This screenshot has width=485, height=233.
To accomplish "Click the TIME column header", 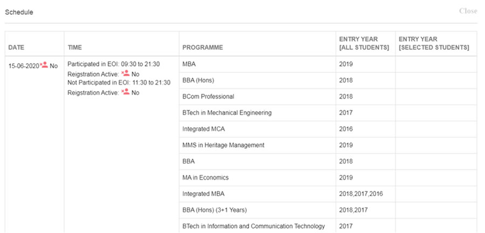I will (x=75, y=47).
